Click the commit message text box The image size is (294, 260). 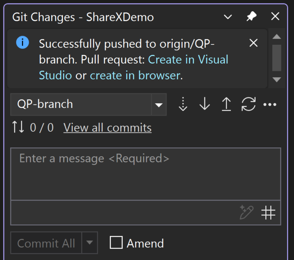(x=145, y=174)
